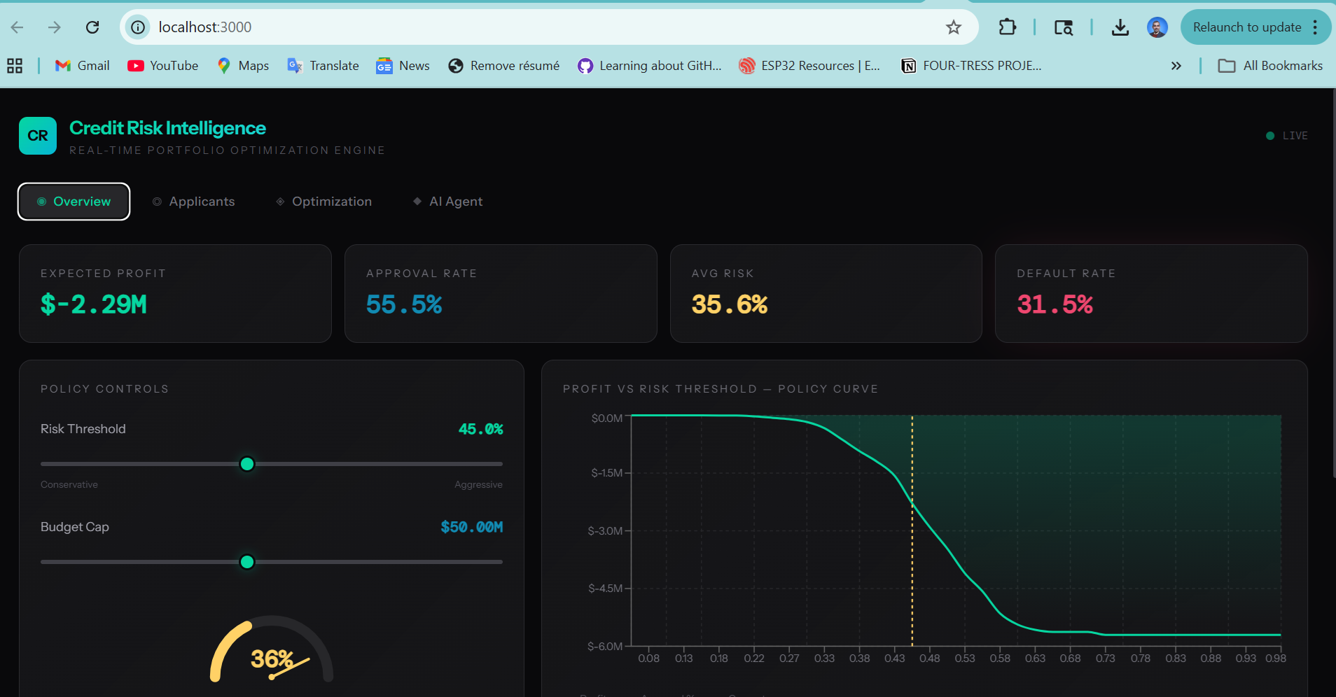
Task: Open the Chrome three-dot menu
Action: (x=1315, y=27)
